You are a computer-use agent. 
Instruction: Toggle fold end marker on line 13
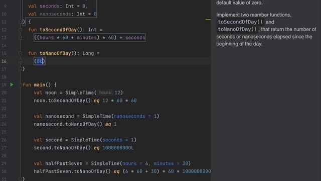[20, 38]
